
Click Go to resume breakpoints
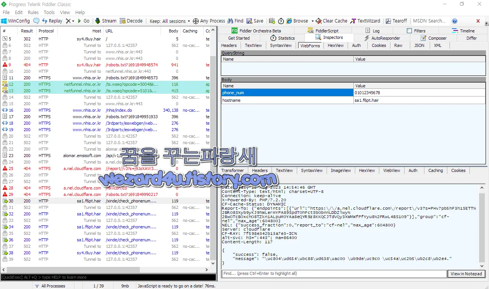[84, 21]
